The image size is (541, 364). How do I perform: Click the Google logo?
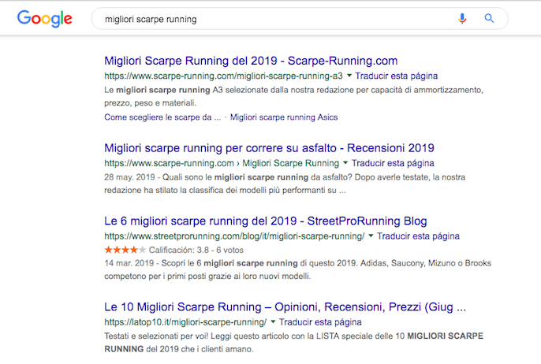[45, 19]
